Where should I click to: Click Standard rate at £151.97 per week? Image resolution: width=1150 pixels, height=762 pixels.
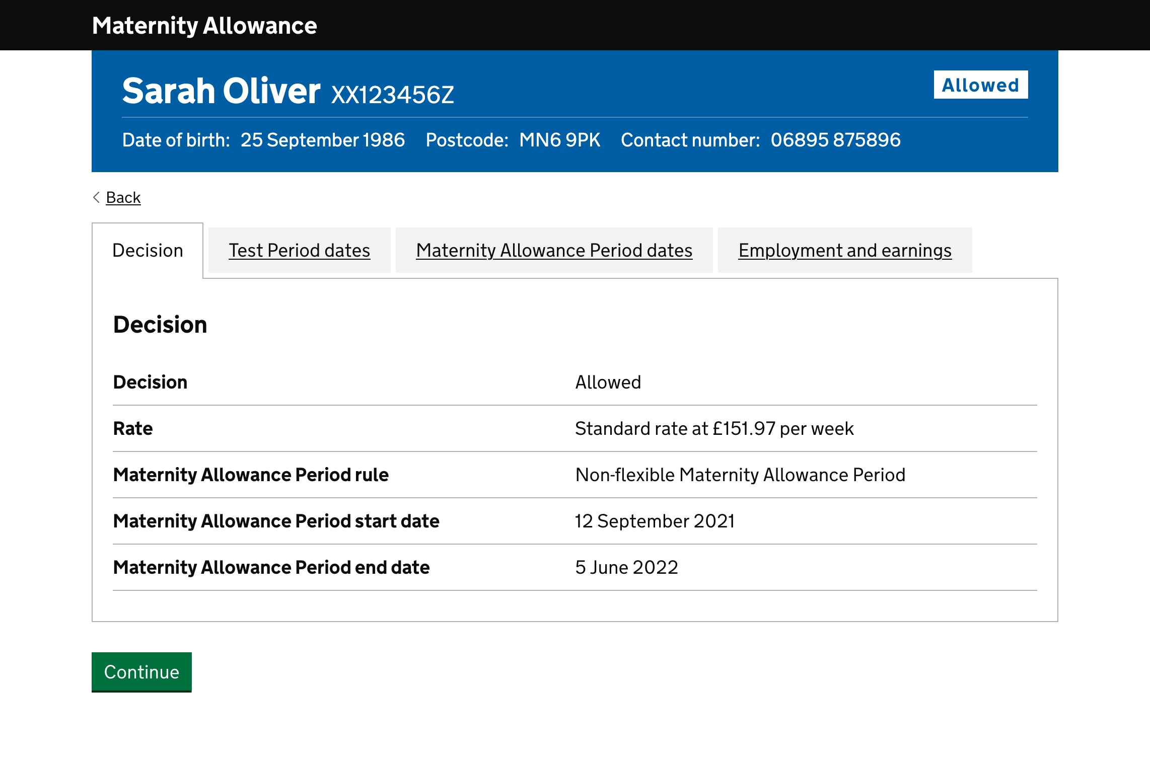[714, 429]
